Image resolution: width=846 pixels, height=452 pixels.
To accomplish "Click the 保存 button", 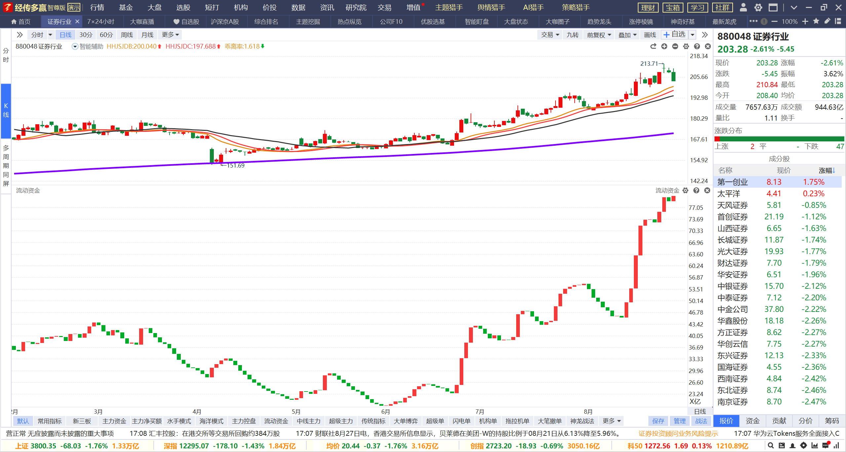I will pos(658,421).
